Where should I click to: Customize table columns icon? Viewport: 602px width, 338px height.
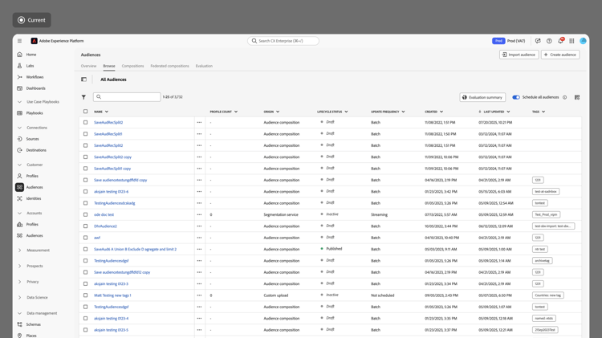[576, 97]
